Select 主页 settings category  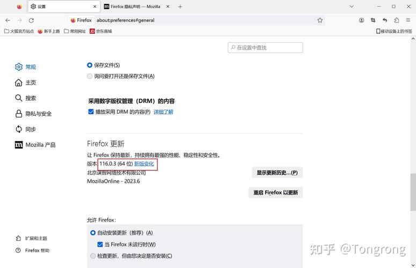click(x=25, y=83)
